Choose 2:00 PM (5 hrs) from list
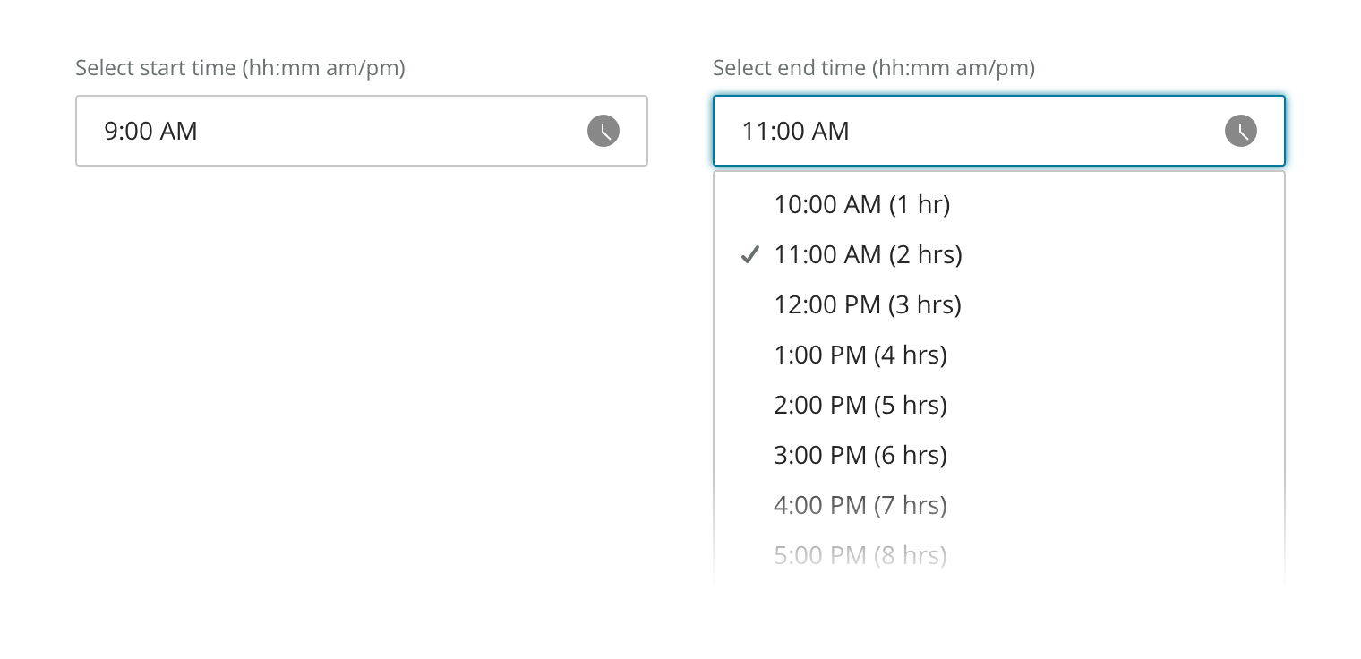Viewport: 1361px width, 659px height. click(x=860, y=406)
